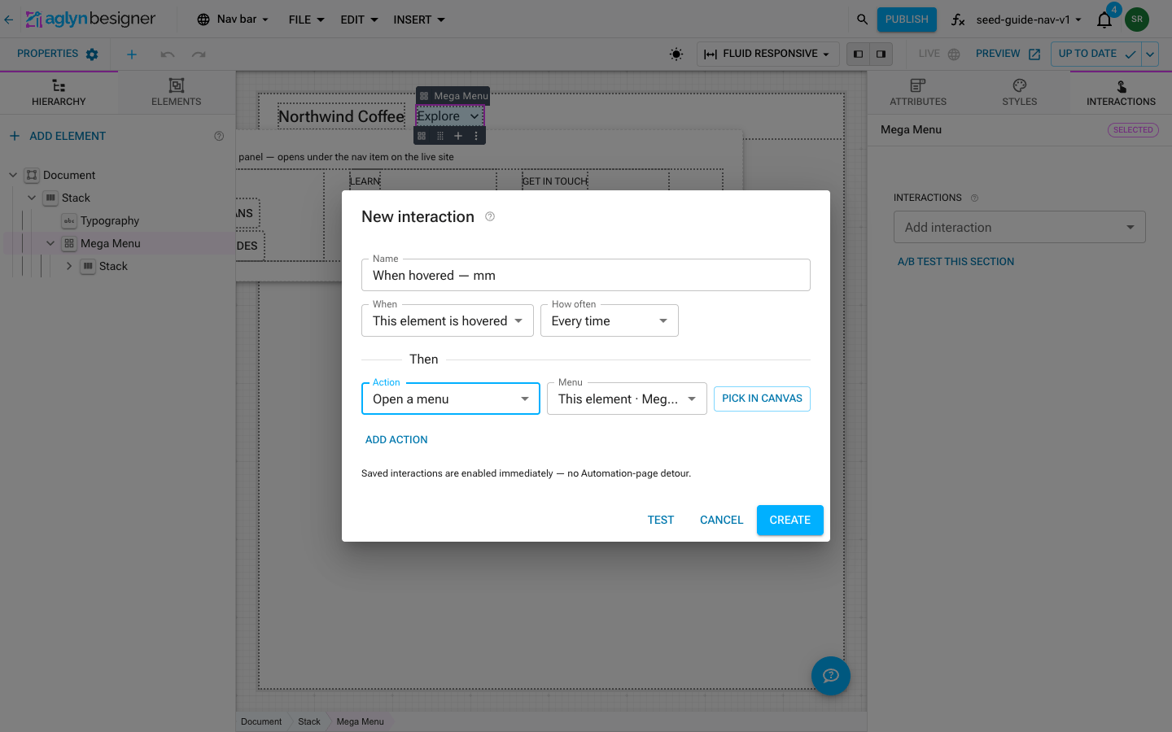Expand the nested Stack under Mega Menu

pyautogui.click(x=69, y=266)
